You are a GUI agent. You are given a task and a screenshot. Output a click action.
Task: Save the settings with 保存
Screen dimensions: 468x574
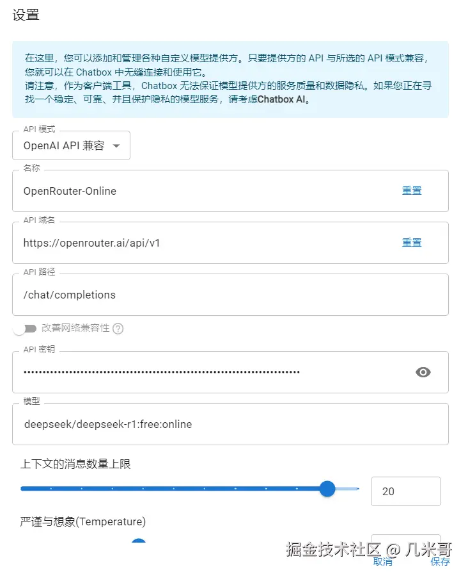point(441,562)
